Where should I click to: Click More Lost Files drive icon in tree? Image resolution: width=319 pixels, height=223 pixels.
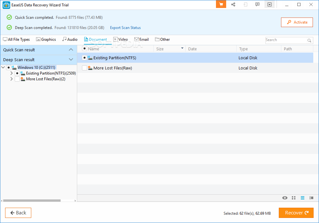point(23,79)
